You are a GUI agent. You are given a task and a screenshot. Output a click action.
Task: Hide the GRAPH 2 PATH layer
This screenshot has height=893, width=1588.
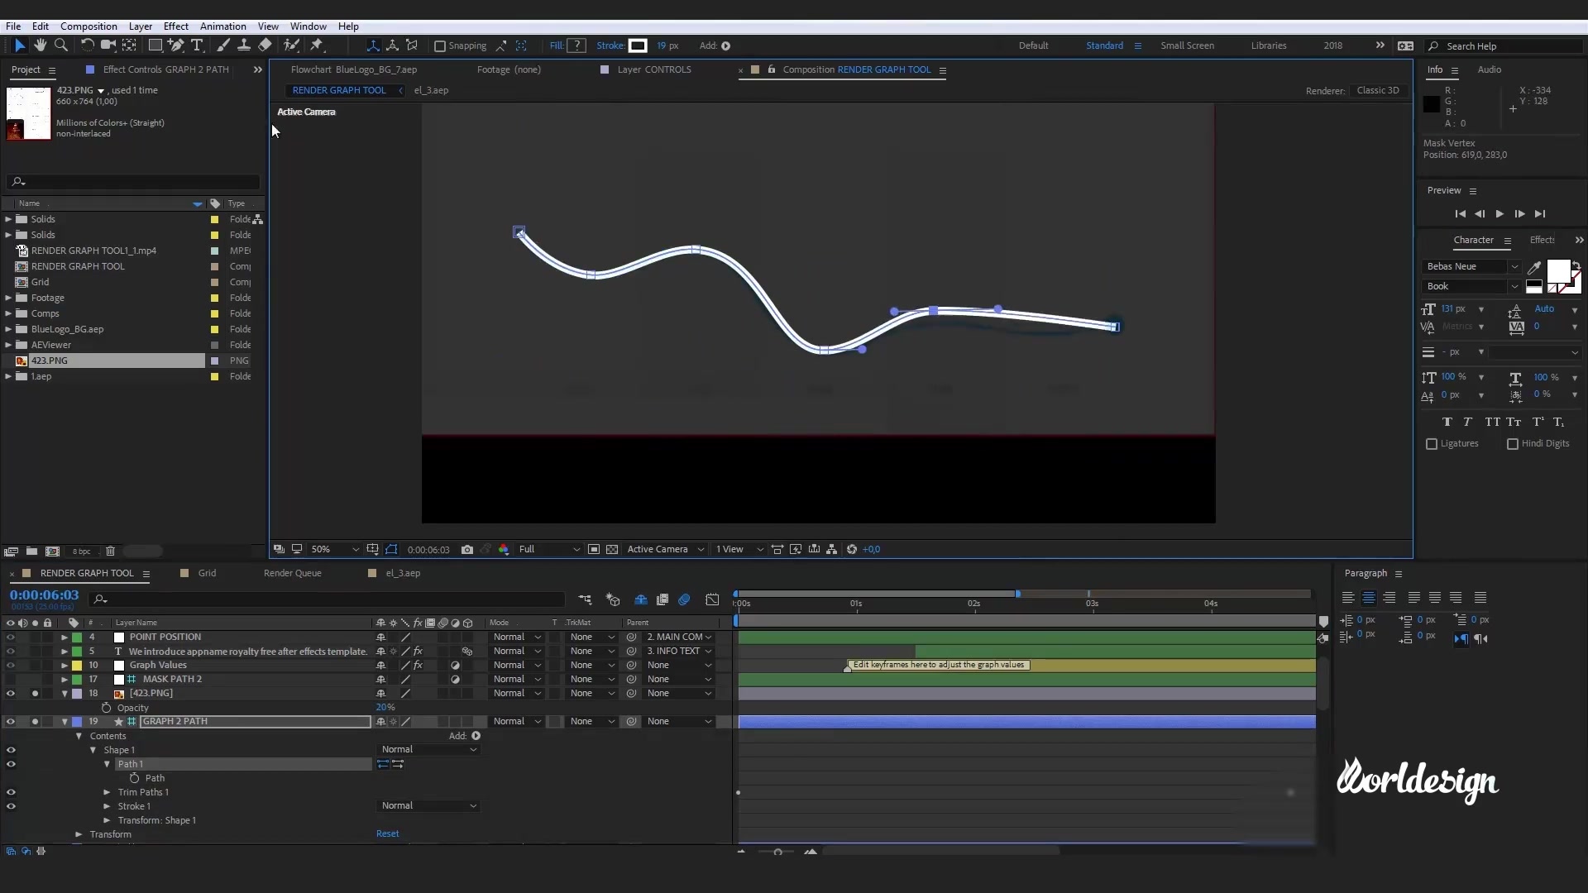[10, 721]
